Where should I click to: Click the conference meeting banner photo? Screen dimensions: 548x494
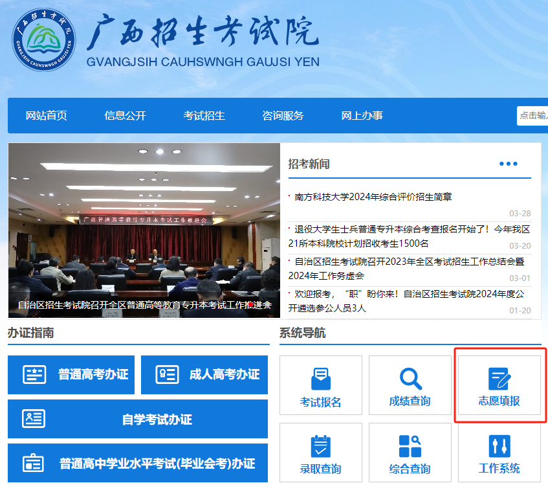coord(144,230)
